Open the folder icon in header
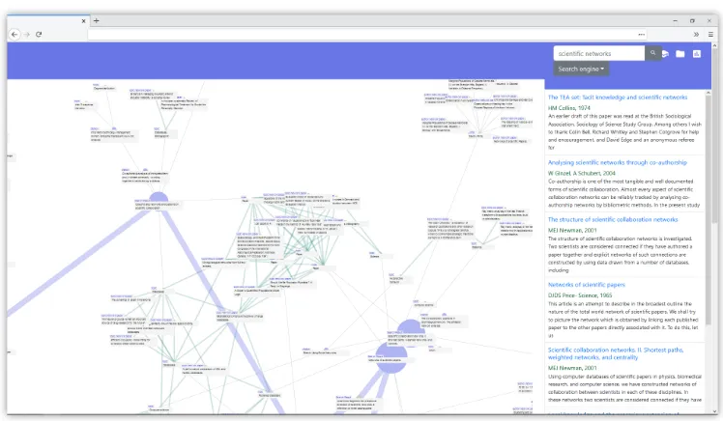Image resolution: width=723 pixels, height=421 pixels. click(x=680, y=54)
